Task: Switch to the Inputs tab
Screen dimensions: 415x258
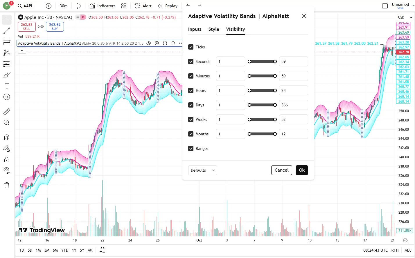Action: click(195, 29)
